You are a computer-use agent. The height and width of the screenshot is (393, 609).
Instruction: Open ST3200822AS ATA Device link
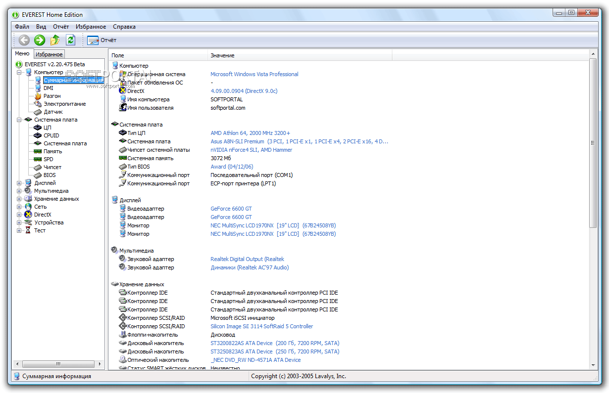(x=275, y=343)
